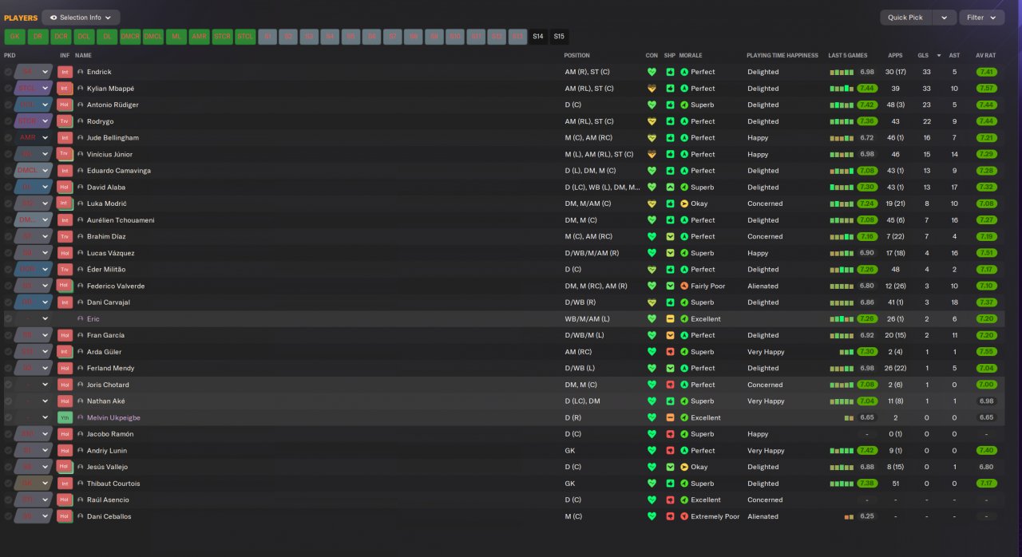Click Melvin Ukpeigbe's Yth info badge
The image size is (1022, 557).
click(x=65, y=417)
